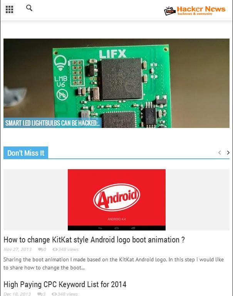Screen dimensions: 233x296
Task: Go to previous Don't Miss It item
Action: pyautogui.click(x=220, y=153)
